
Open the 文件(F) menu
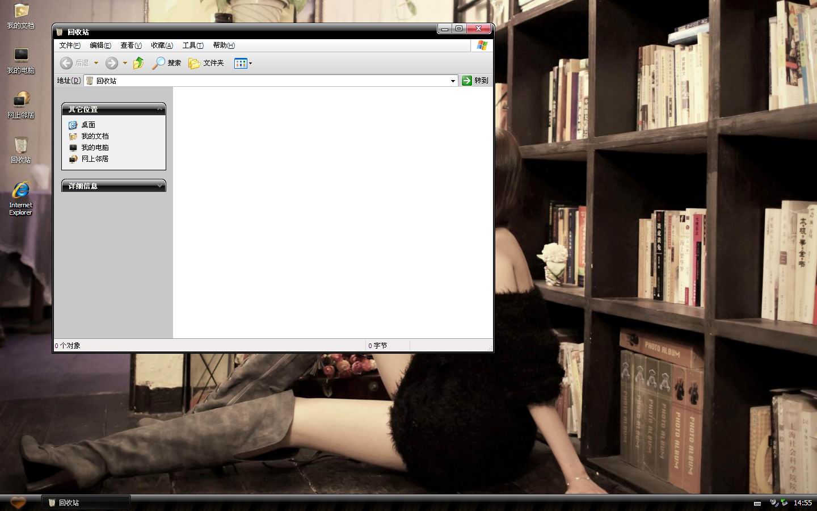(70, 45)
